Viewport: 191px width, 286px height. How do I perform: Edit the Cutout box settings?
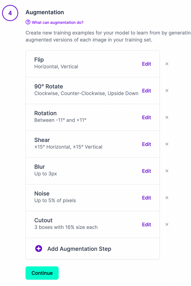pos(146,224)
